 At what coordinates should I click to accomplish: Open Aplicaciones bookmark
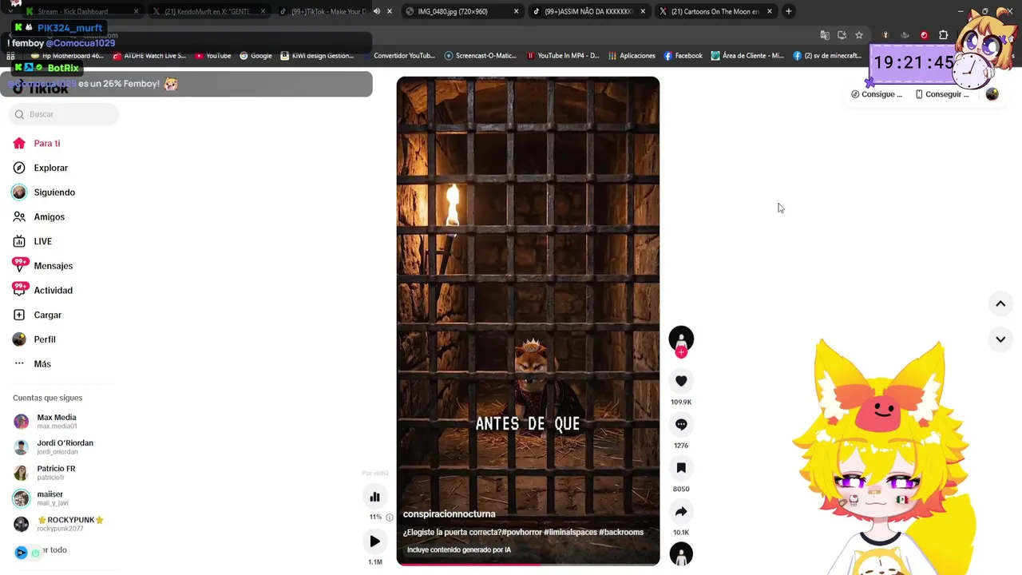632,56
